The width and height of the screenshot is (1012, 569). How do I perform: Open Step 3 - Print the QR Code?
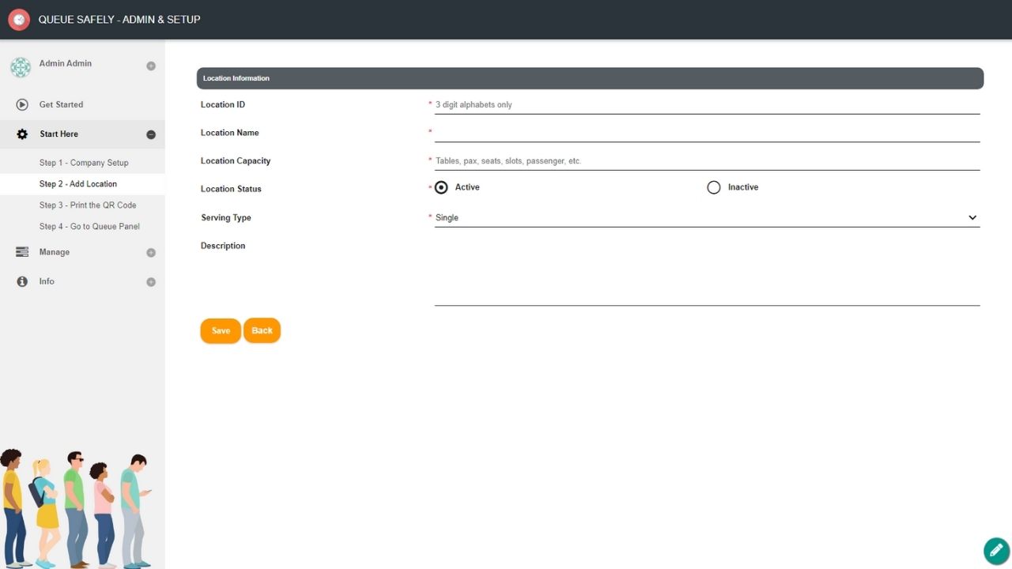pyautogui.click(x=88, y=205)
